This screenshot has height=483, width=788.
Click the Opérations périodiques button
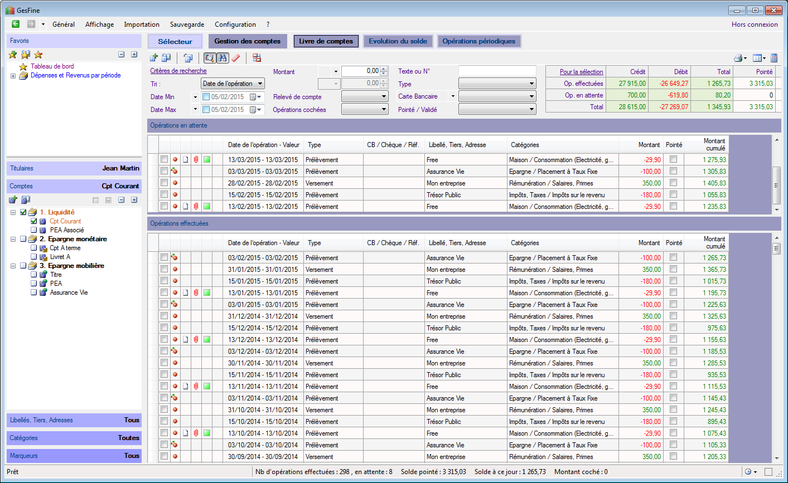(478, 41)
